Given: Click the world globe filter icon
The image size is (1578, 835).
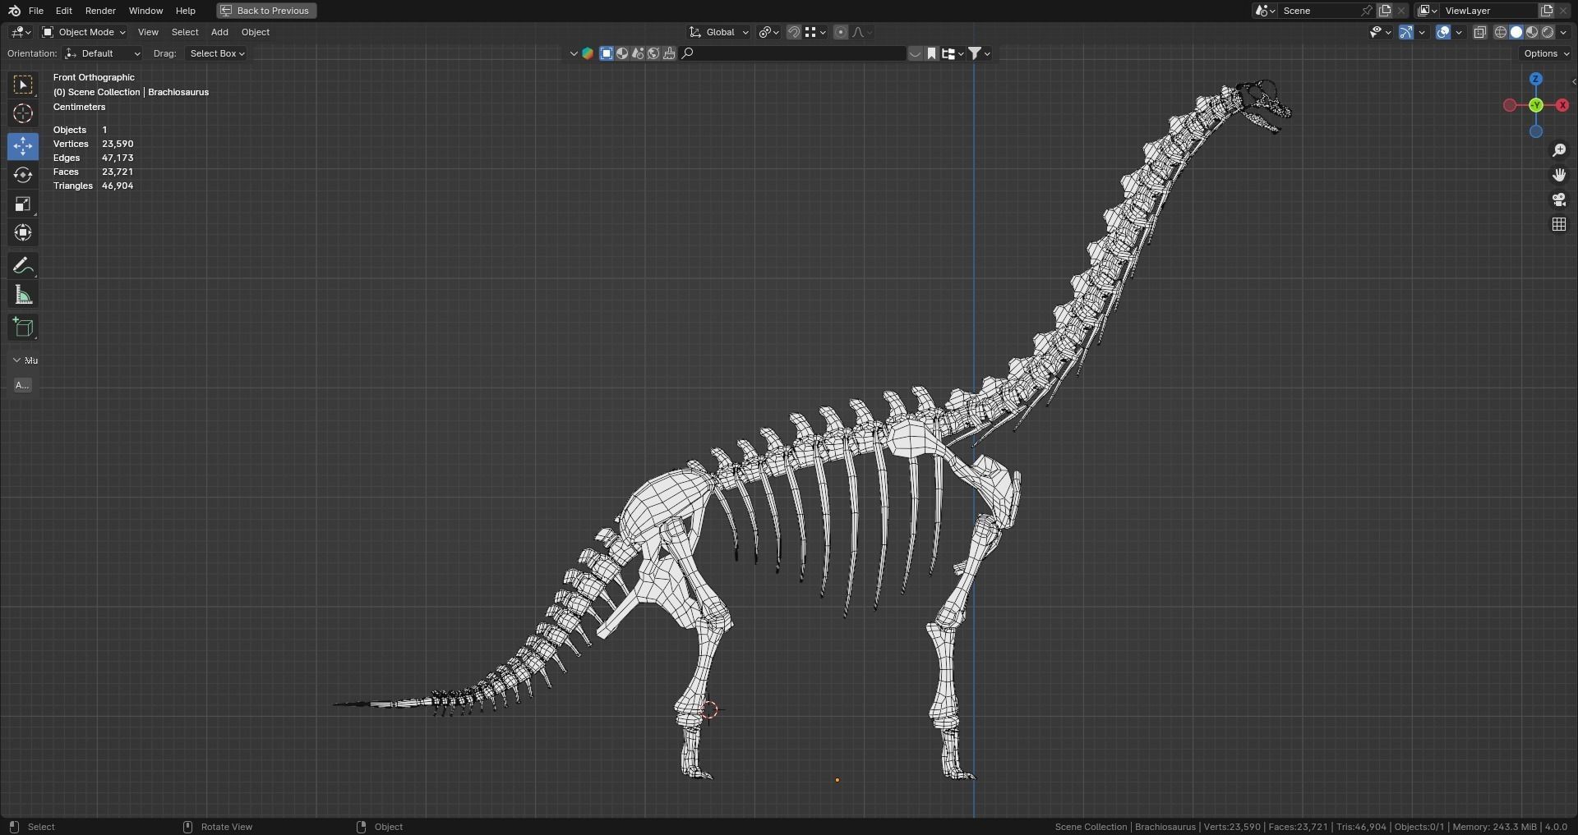Looking at the screenshot, I should coord(653,53).
